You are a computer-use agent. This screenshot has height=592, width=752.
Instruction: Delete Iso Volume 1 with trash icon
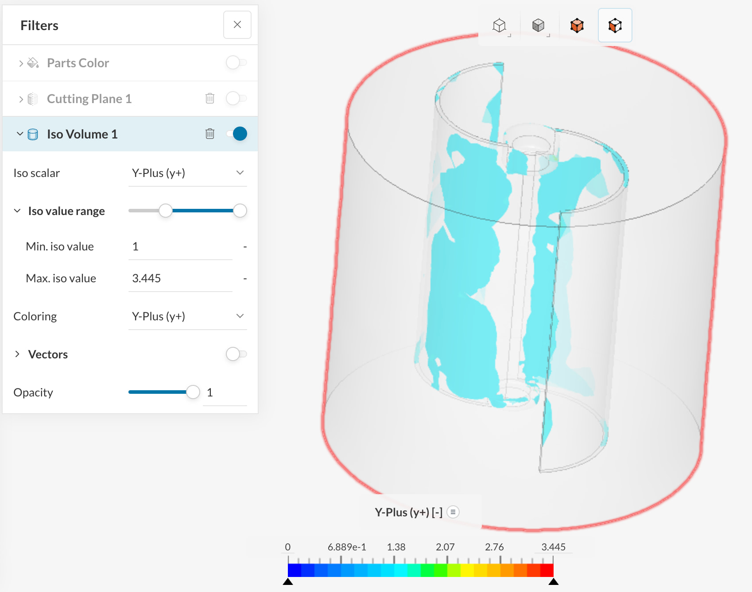pos(210,134)
